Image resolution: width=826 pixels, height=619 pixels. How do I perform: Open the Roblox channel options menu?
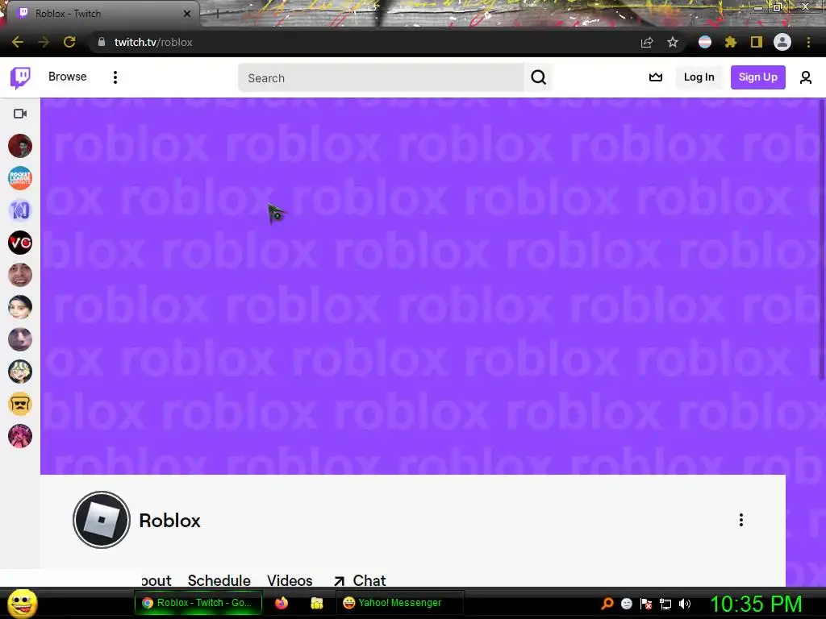[741, 520]
